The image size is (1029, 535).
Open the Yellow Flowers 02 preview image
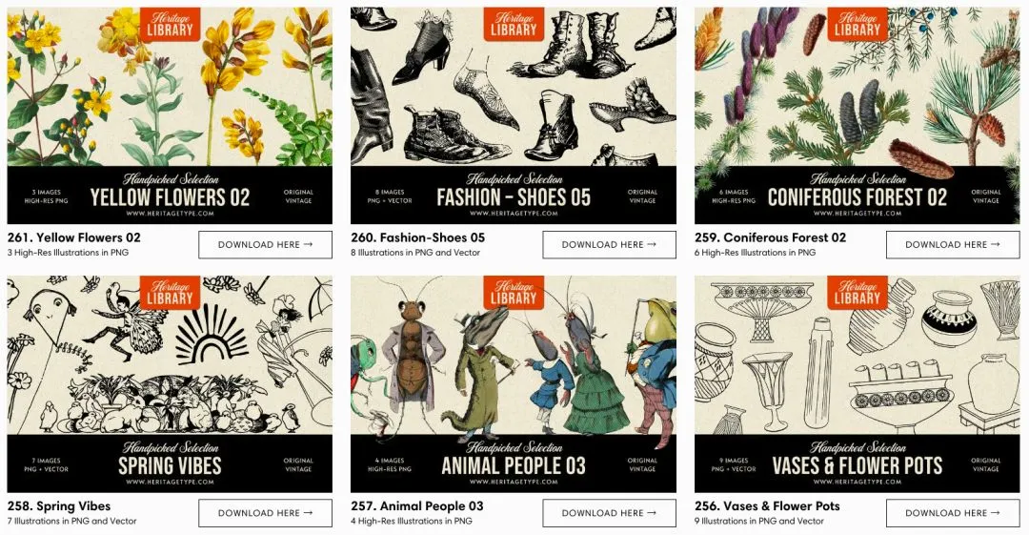pos(170,115)
